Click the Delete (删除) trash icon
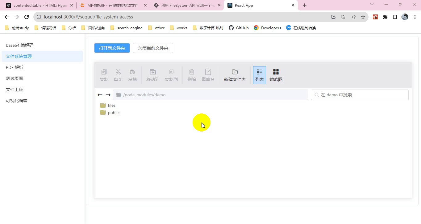This screenshot has width=421, height=224. coord(192,72)
